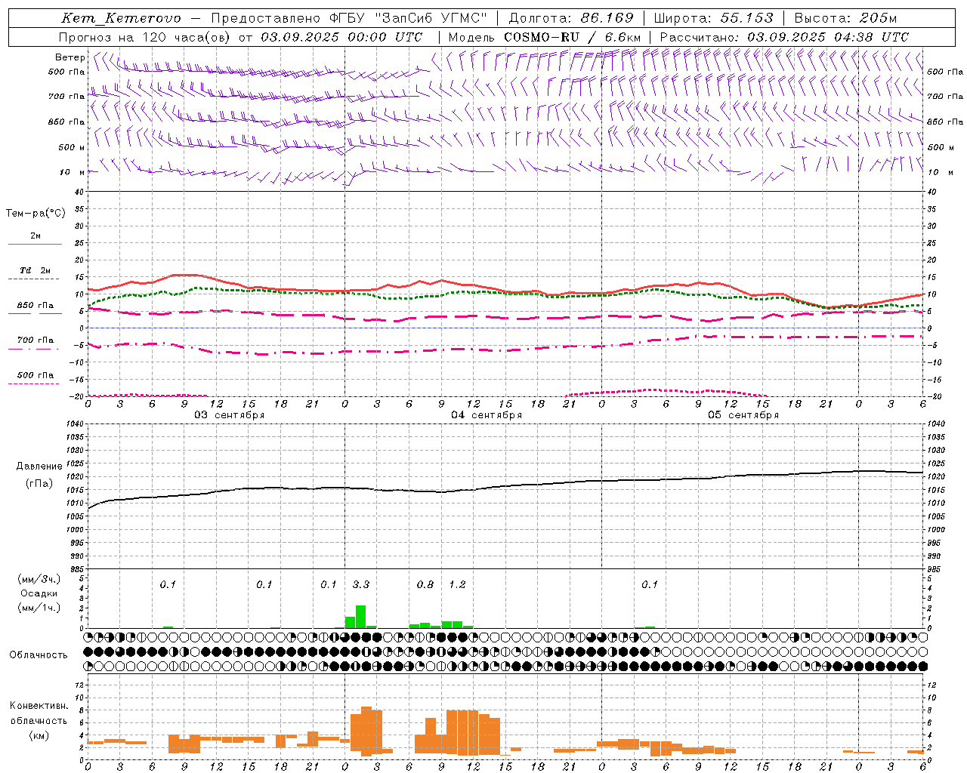Click the 'Ветер' wind panel label
The image size is (967, 773).
pyautogui.click(x=70, y=57)
